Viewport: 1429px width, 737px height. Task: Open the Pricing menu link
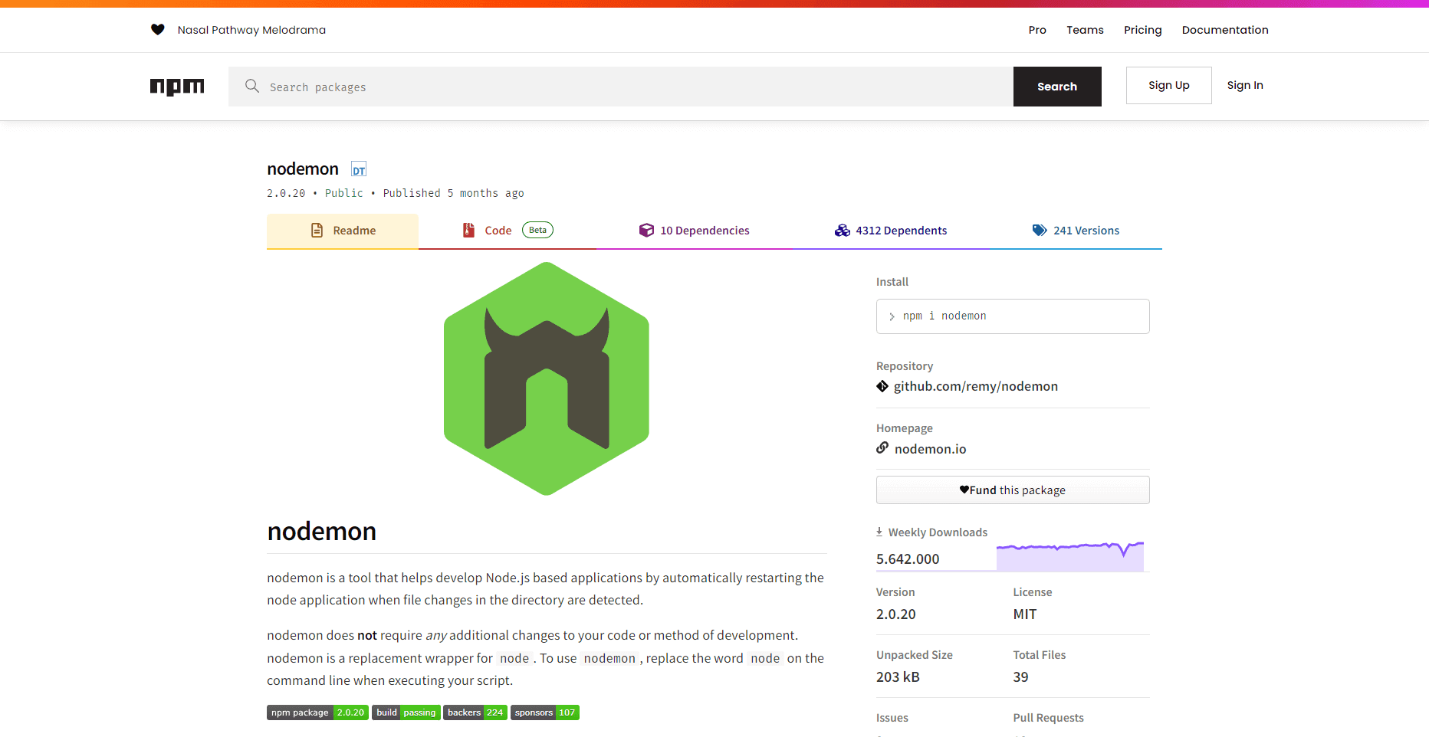[x=1142, y=30]
